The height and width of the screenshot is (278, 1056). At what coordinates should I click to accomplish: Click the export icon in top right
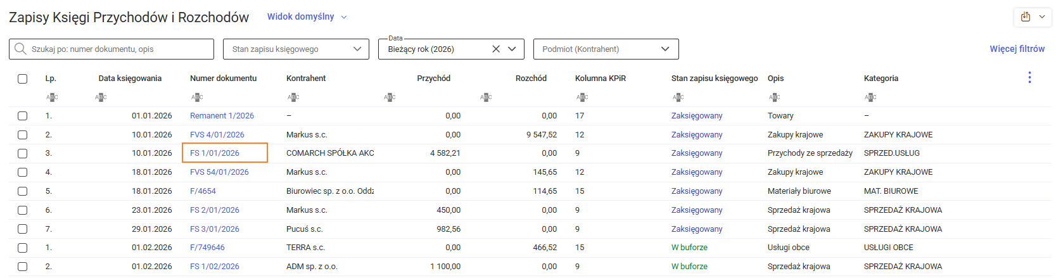pyautogui.click(x=1026, y=17)
